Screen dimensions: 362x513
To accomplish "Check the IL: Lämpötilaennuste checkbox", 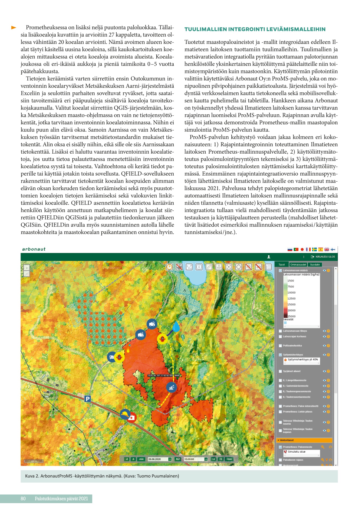I will click(280, 380).
